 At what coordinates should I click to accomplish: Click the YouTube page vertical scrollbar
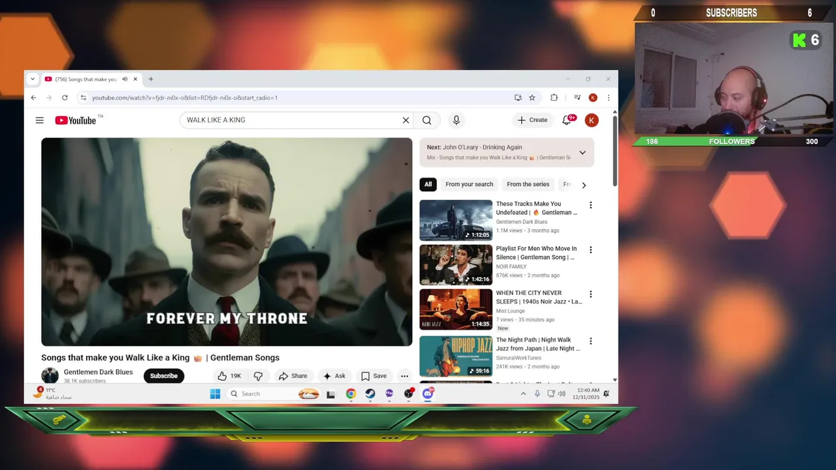615,150
